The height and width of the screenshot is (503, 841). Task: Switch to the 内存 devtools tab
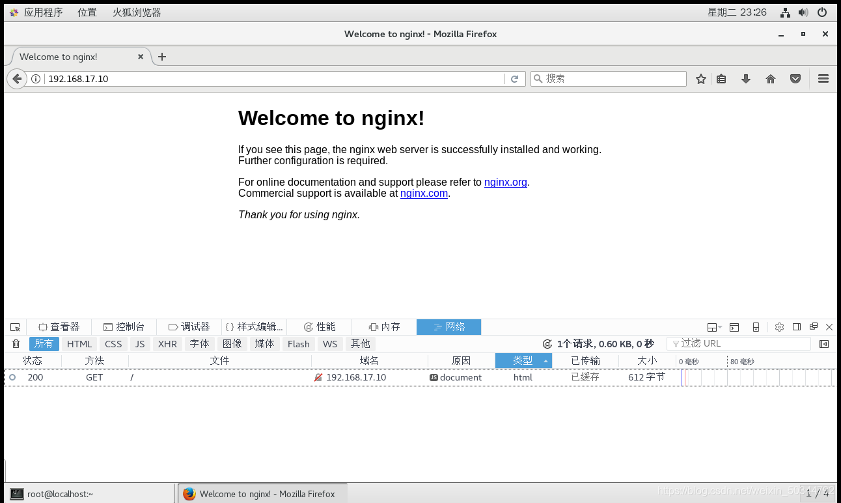(385, 327)
